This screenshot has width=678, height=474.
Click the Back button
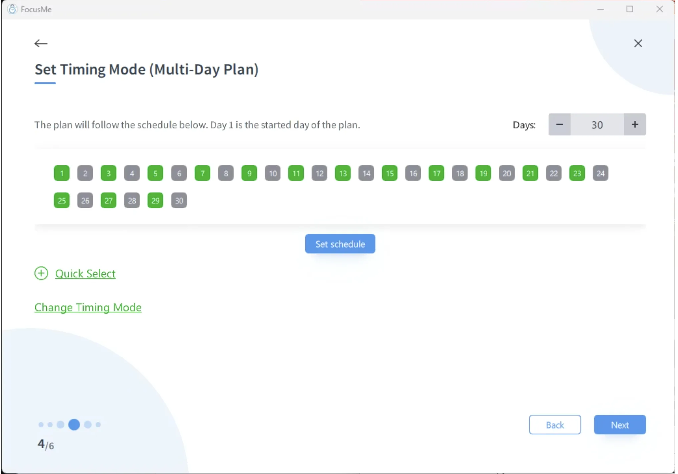pos(555,424)
